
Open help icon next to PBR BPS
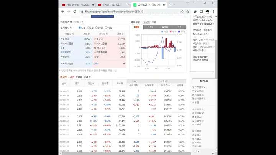pyautogui.click(x=214, y=47)
